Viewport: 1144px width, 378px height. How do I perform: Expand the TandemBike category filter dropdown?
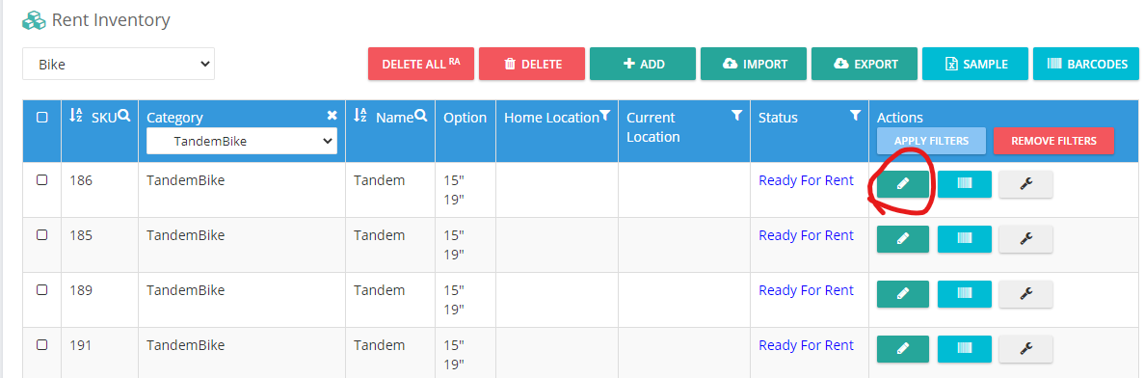tap(242, 142)
